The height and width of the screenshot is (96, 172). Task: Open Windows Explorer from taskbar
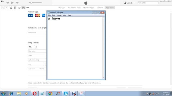19,94
